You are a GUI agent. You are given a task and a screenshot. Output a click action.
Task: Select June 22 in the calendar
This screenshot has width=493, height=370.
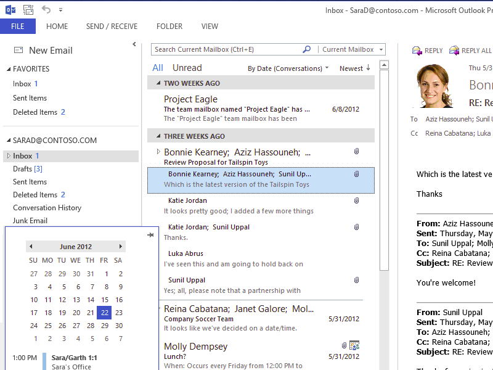click(x=105, y=313)
